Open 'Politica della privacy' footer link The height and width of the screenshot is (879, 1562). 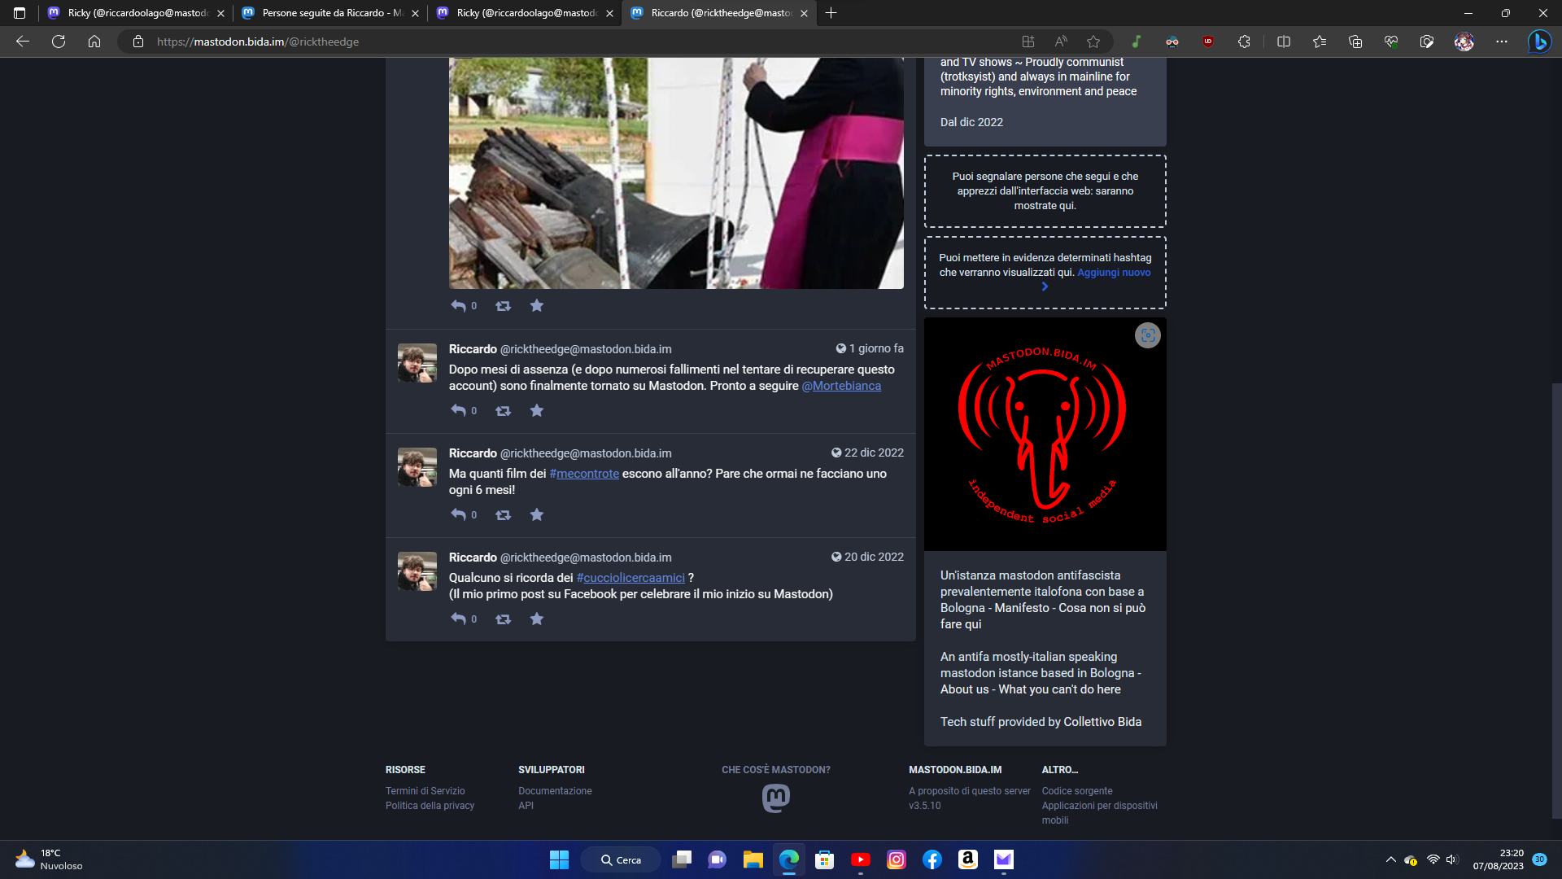click(x=430, y=806)
